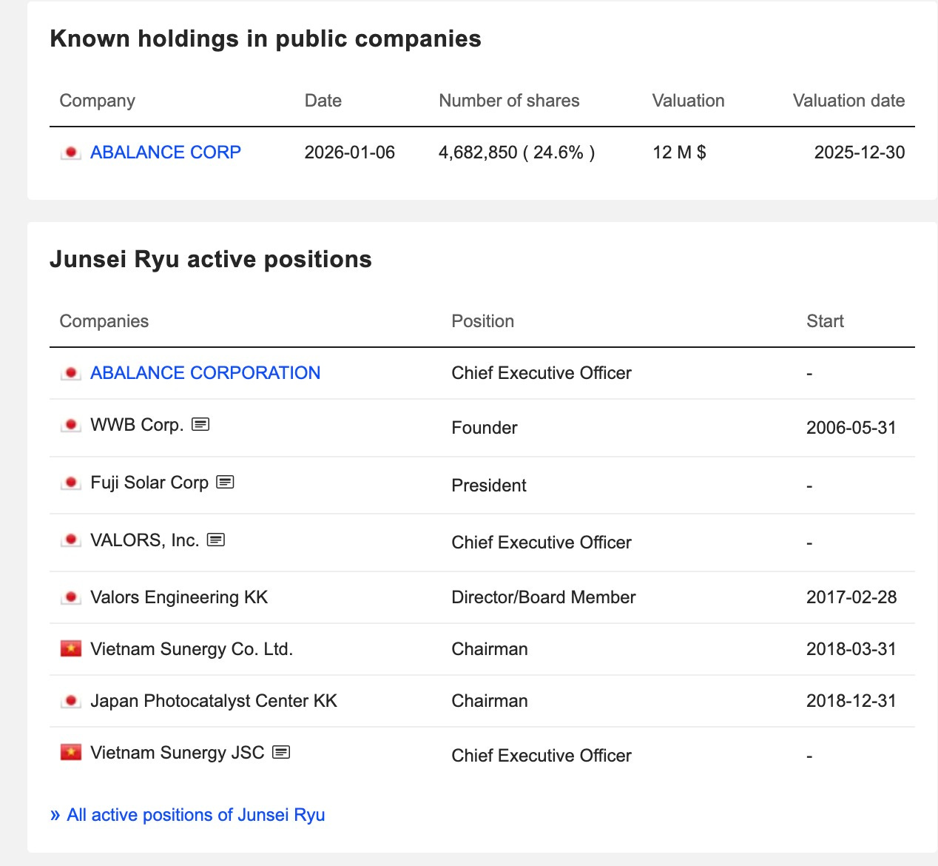The image size is (938, 866).
Task: Click the Founder position cell
Action: [485, 428]
